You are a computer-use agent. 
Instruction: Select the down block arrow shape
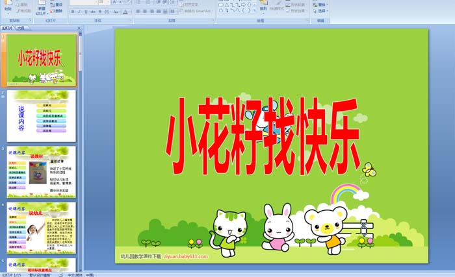(x=249, y=5)
